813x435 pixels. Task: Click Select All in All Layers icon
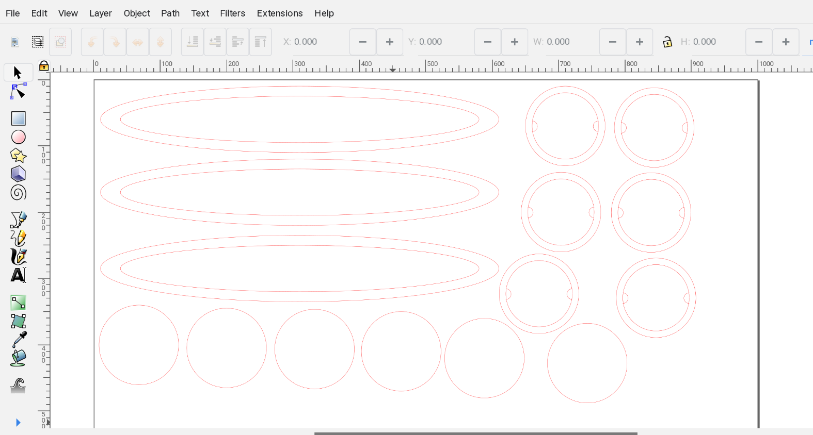38,42
